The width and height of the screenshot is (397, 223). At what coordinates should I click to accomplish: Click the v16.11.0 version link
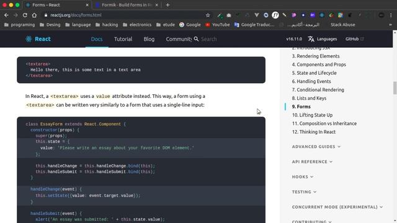pos(294,39)
